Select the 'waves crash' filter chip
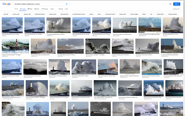Viewport: 185px width, 116px height. click(x=16, y=14)
